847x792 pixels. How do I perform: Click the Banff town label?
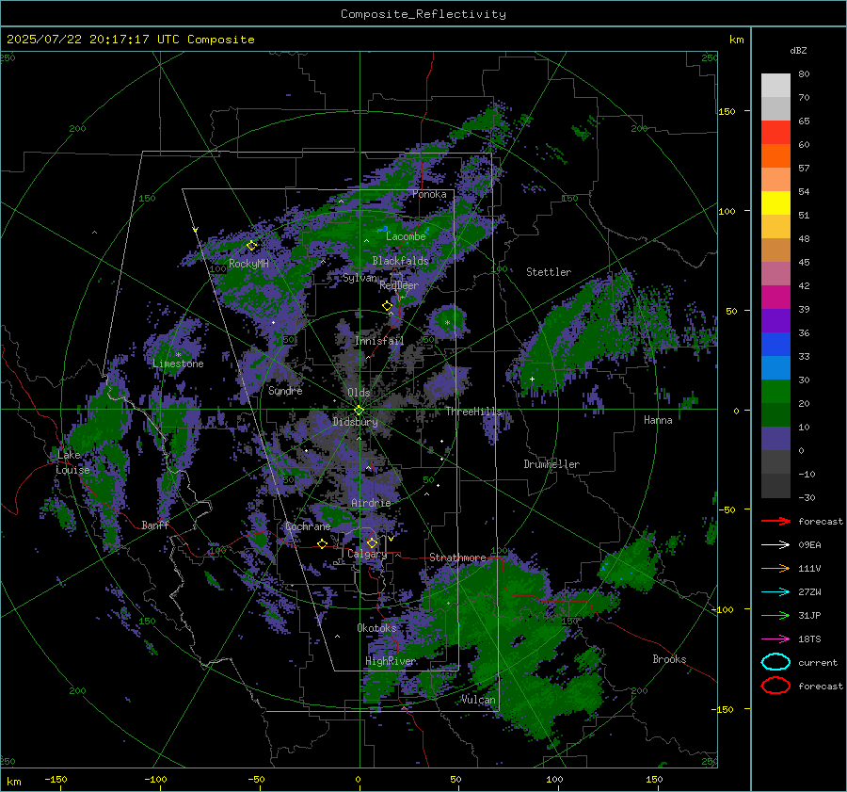(155, 525)
